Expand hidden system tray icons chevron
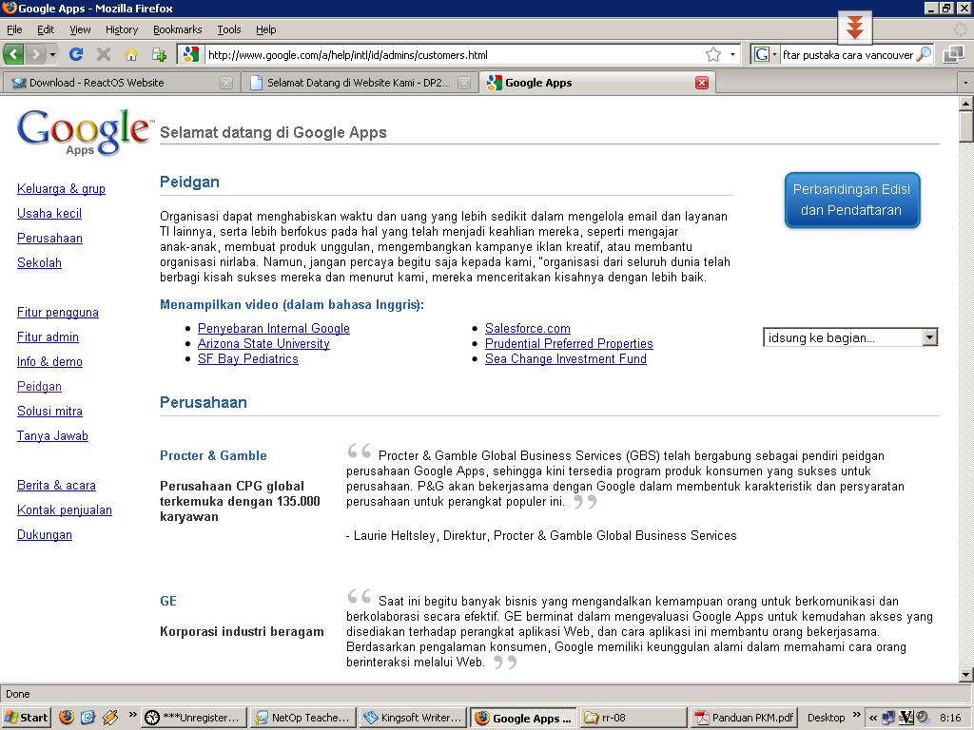The height and width of the screenshot is (730, 974). coord(873,718)
